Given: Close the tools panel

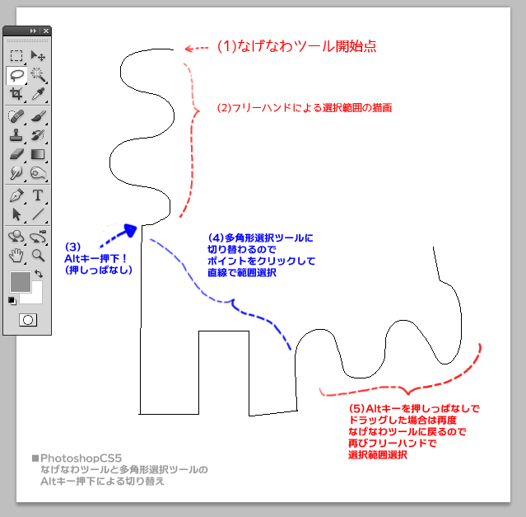Looking at the screenshot, I should (46, 31).
